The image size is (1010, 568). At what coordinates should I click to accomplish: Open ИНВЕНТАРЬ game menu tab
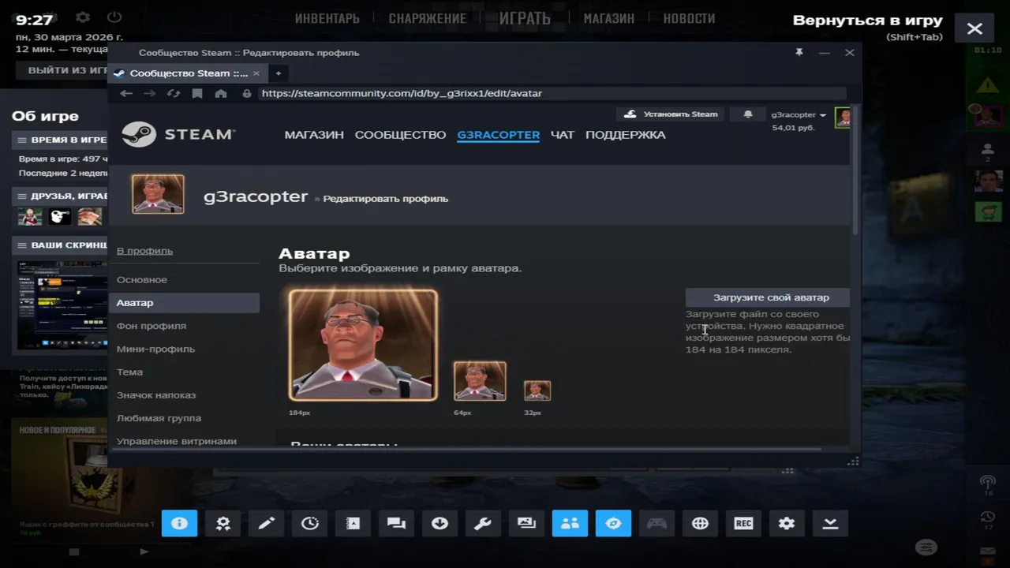coord(327,18)
